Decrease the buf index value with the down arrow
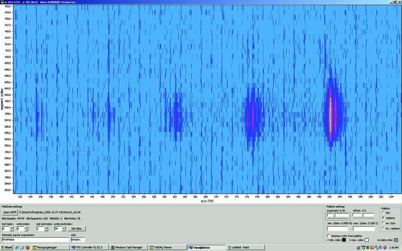 tap(12, 230)
